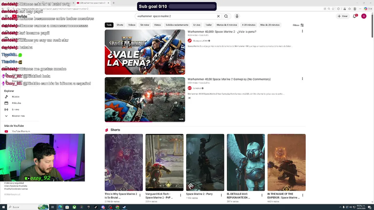Click the browser zoom magnifier icon

point(329,9)
